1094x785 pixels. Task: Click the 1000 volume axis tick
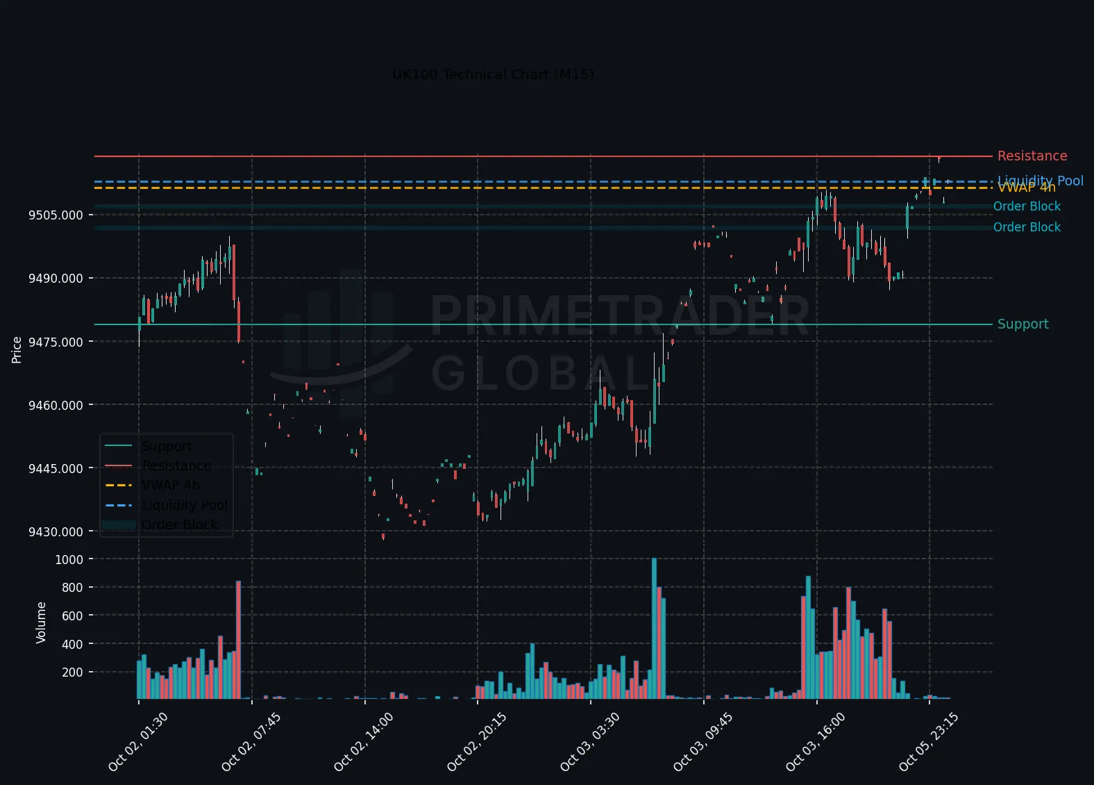click(69, 560)
